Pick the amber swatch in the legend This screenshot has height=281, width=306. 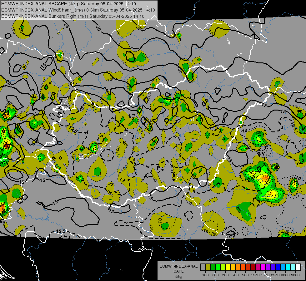click(x=233, y=267)
